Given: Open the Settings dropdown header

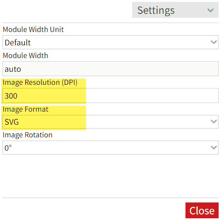Looking at the screenshot, I should pyautogui.click(x=175, y=10).
